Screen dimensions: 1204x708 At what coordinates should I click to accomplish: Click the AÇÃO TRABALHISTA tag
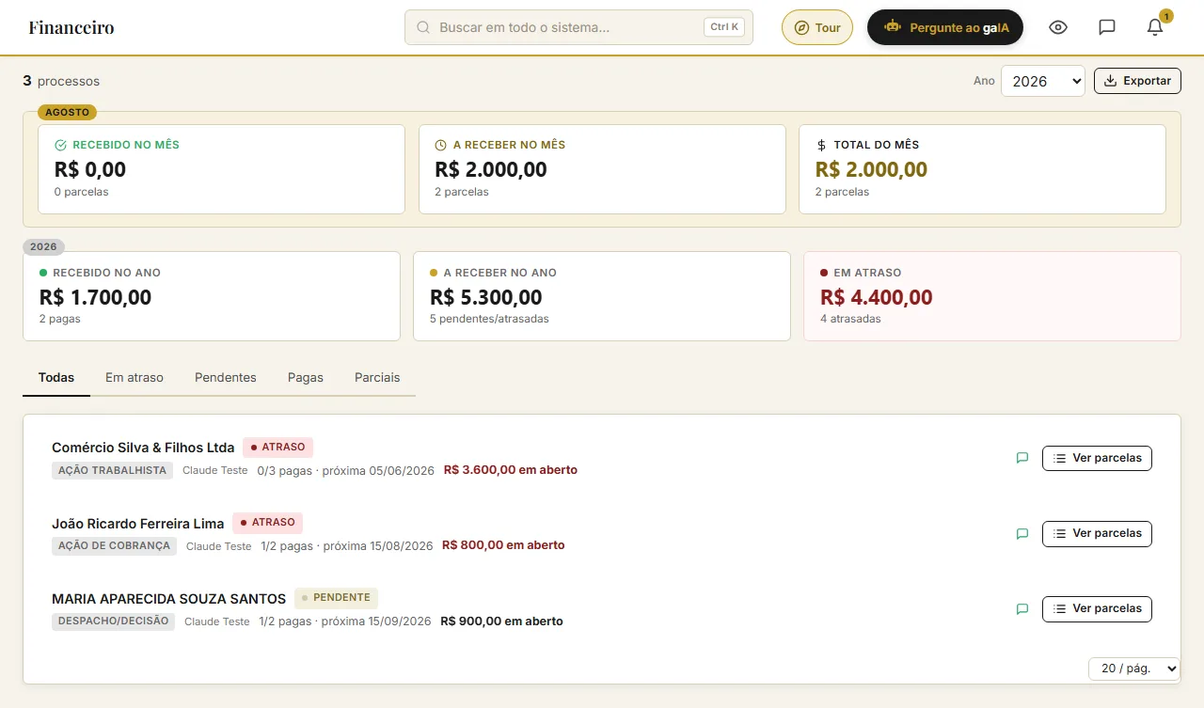pos(112,470)
